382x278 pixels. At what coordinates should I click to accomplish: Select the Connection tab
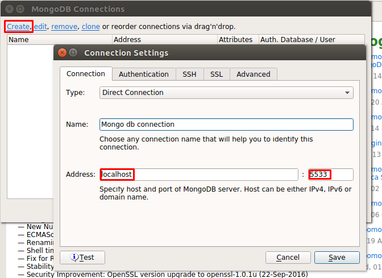pyautogui.click(x=85, y=74)
